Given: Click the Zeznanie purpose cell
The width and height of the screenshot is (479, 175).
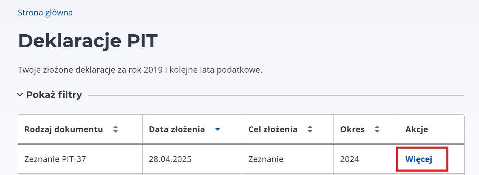Looking at the screenshot, I should point(266,159).
